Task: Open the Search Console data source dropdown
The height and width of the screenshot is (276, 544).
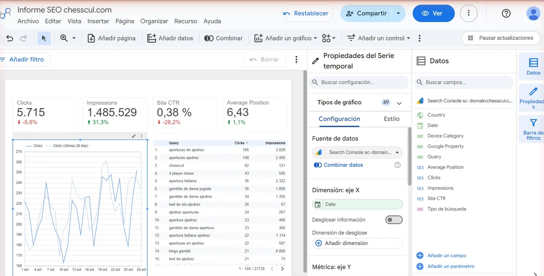Action: [357, 153]
